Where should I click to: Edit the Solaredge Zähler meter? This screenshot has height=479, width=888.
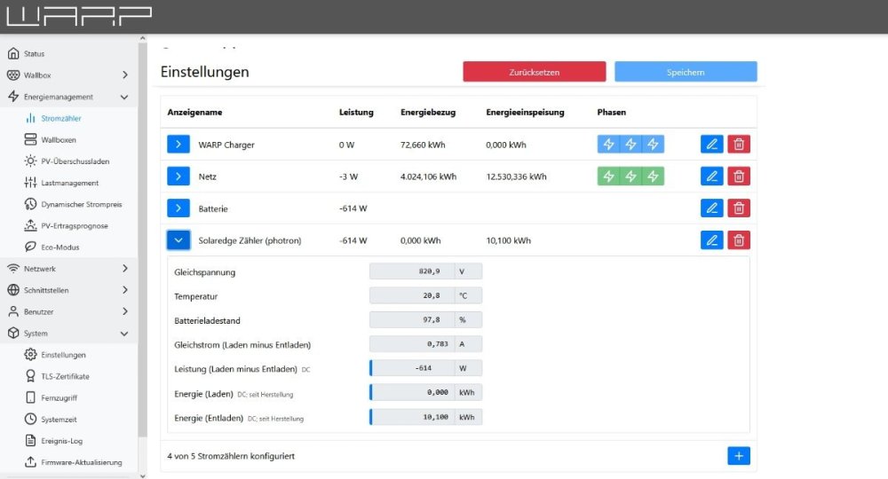pyautogui.click(x=712, y=240)
